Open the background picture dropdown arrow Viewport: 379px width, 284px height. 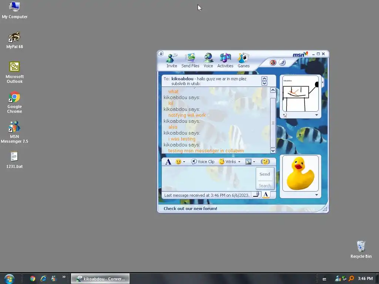pyautogui.click(x=254, y=162)
